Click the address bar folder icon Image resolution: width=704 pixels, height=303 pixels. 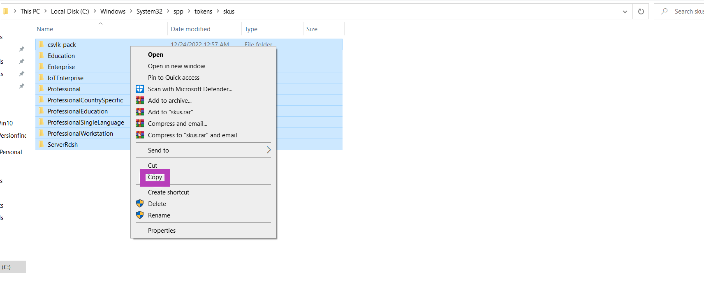(x=6, y=11)
